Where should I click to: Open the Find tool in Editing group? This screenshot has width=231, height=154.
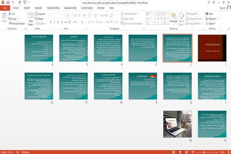point(209,14)
